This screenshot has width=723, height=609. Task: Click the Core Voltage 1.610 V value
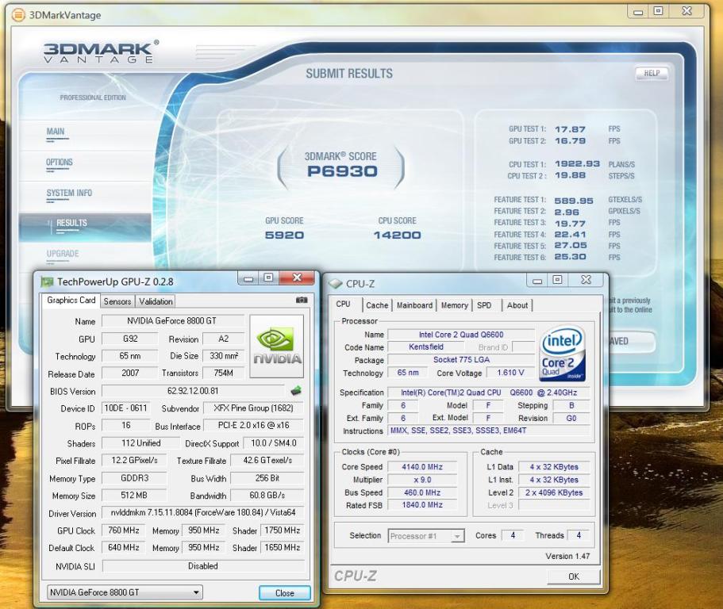[x=510, y=372]
